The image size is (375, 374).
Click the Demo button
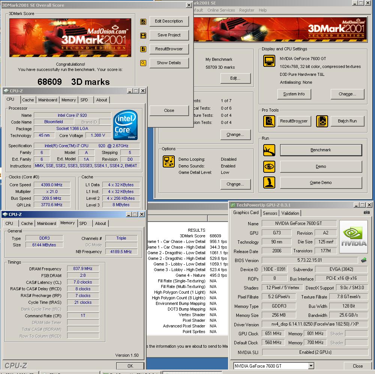tap(321, 167)
